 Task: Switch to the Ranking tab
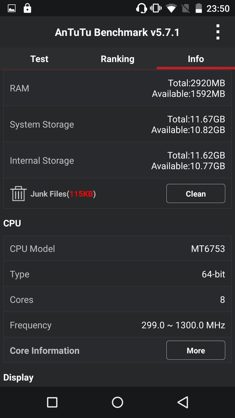tap(117, 59)
